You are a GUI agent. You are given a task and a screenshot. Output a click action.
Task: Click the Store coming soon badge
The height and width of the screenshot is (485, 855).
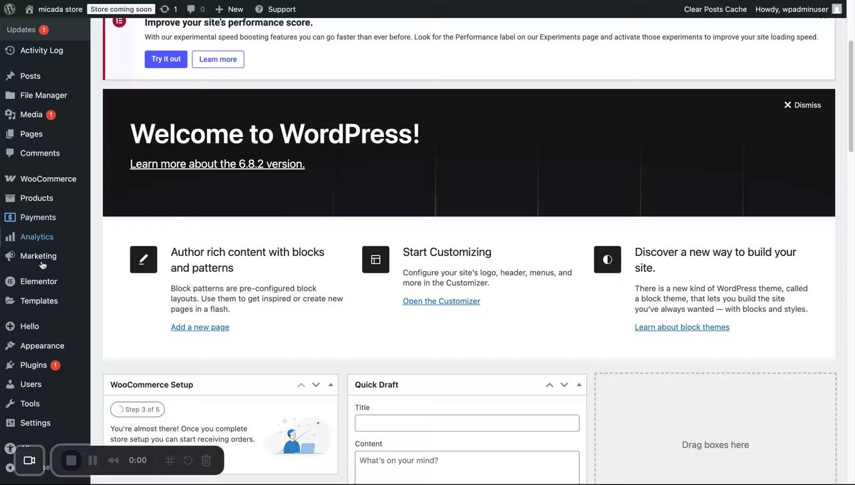tap(121, 9)
